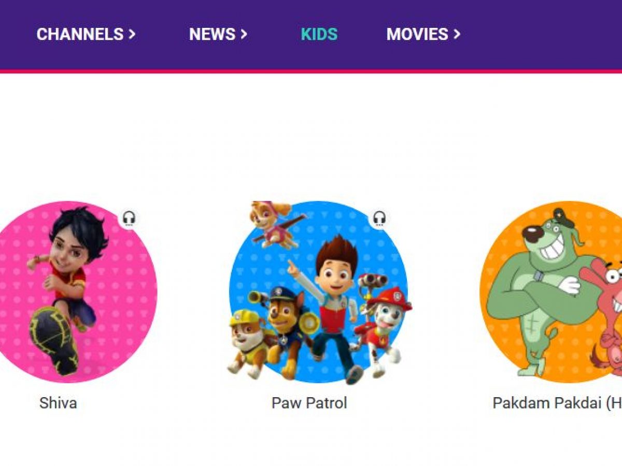
Task: Open the Paw Patrol blue circle thumbnail
Action: tap(318, 292)
